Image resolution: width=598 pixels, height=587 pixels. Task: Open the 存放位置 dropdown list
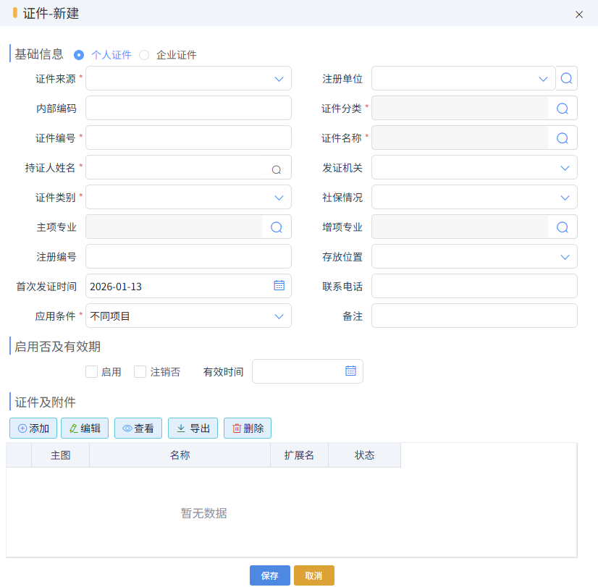pos(565,256)
